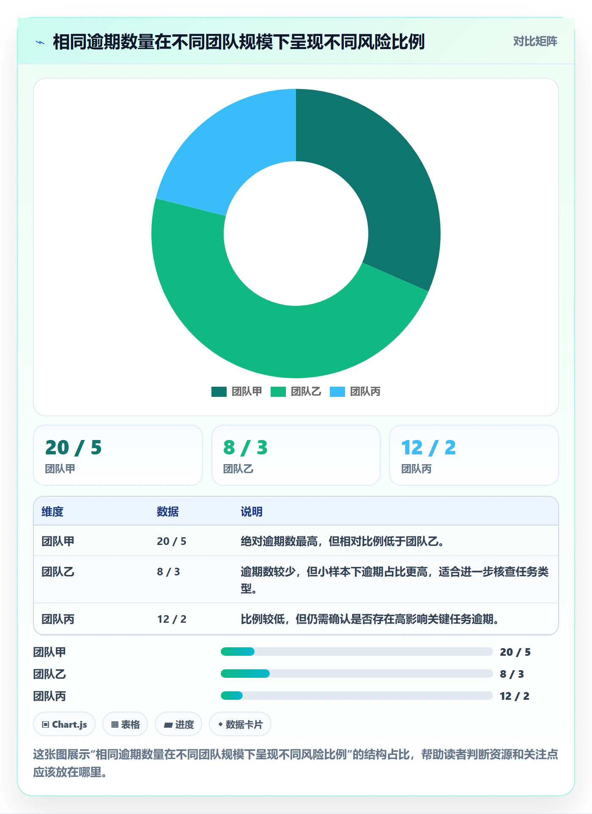Click the 8 / 3 label beside 团队乙 progress
This screenshot has height=814, width=592.
(512, 674)
